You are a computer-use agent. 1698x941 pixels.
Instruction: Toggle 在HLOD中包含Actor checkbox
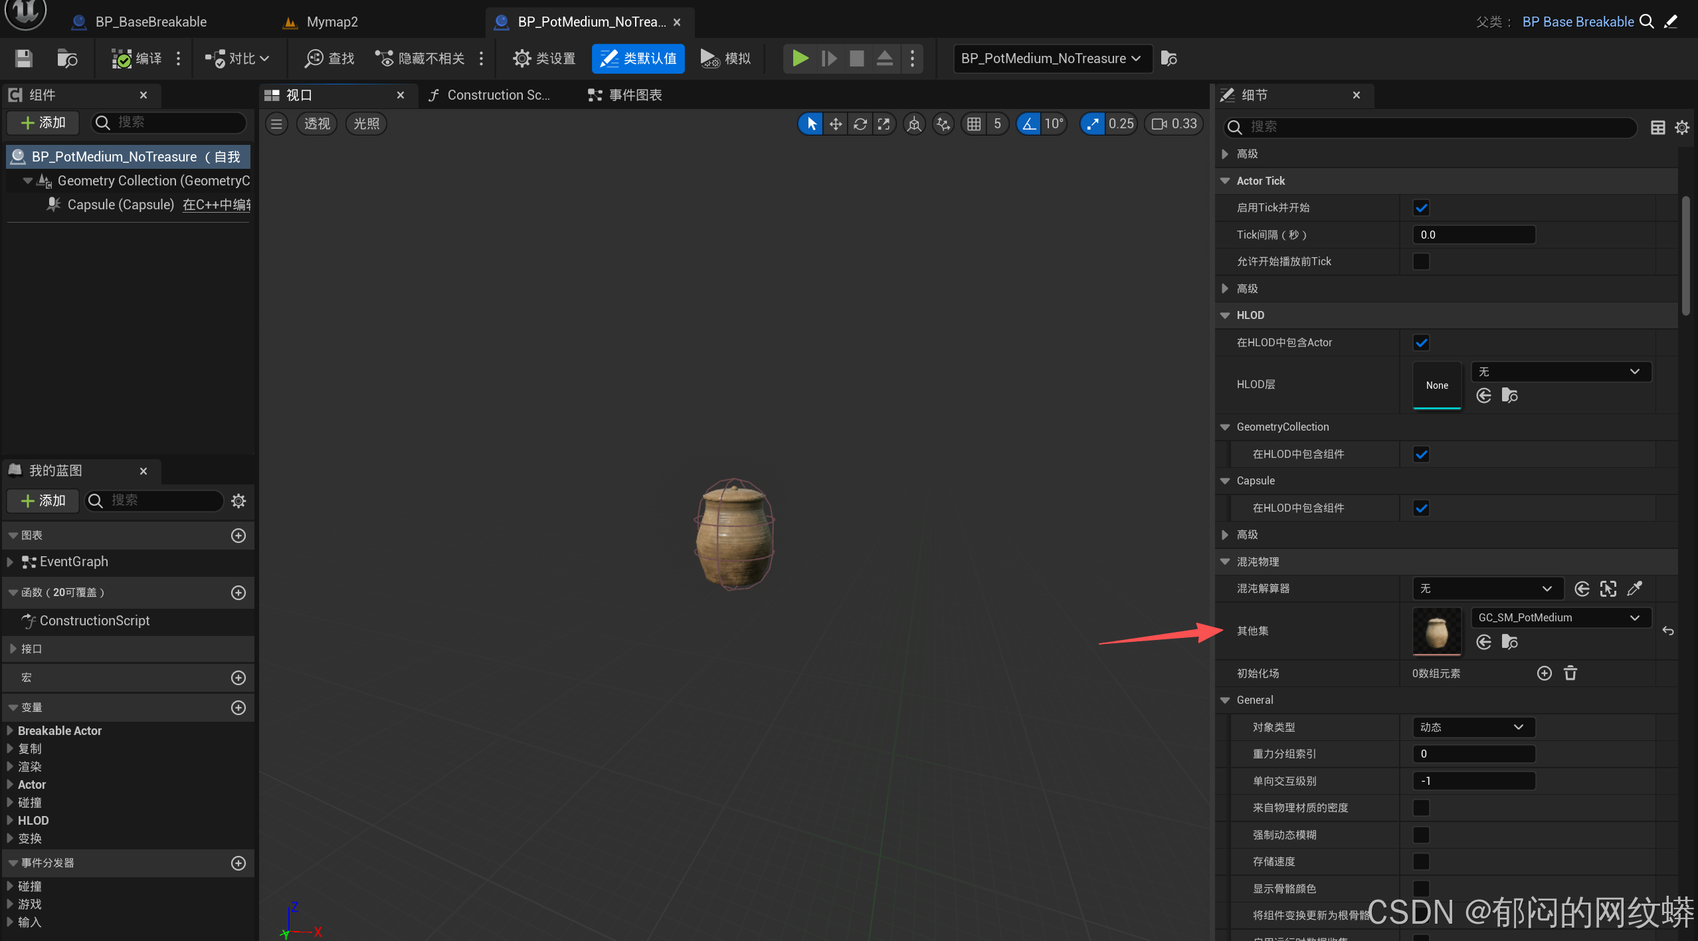coord(1421,343)
